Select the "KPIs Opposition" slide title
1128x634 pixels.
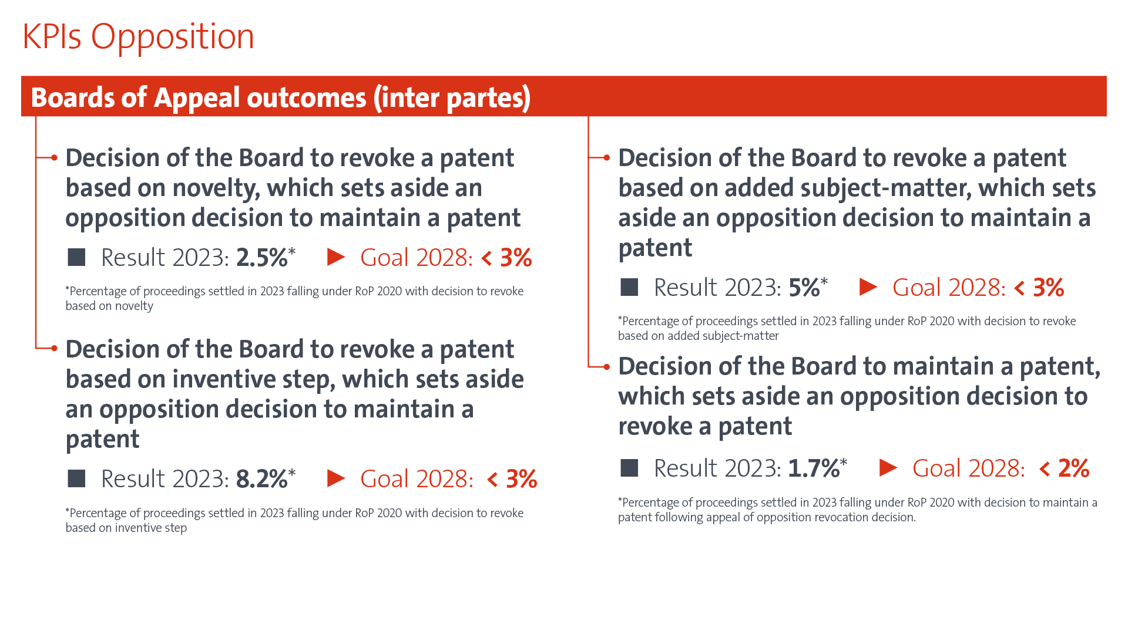point(138,36)
